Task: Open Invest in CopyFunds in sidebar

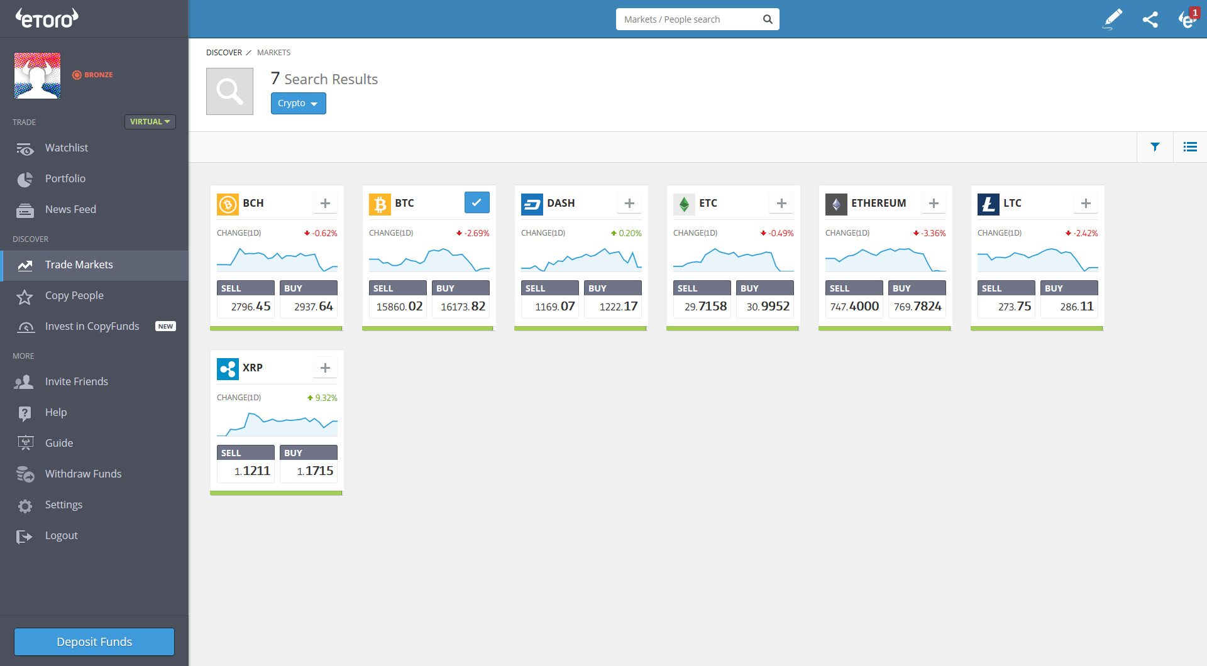Action: coord(94,326)
